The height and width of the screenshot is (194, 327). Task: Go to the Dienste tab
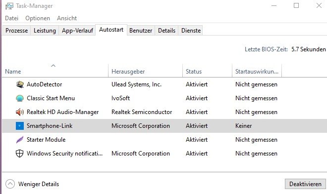pos(191,31)
